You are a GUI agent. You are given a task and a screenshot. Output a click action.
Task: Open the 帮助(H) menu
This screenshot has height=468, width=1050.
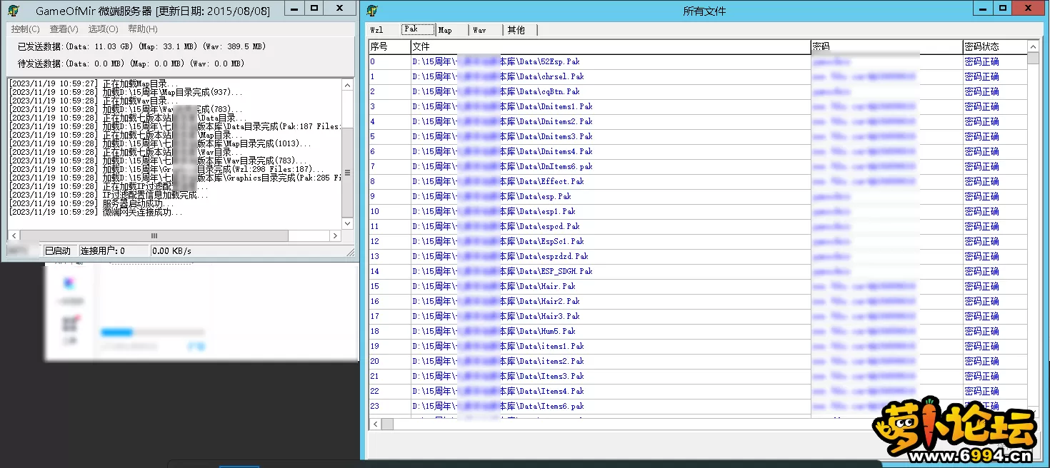142,29
